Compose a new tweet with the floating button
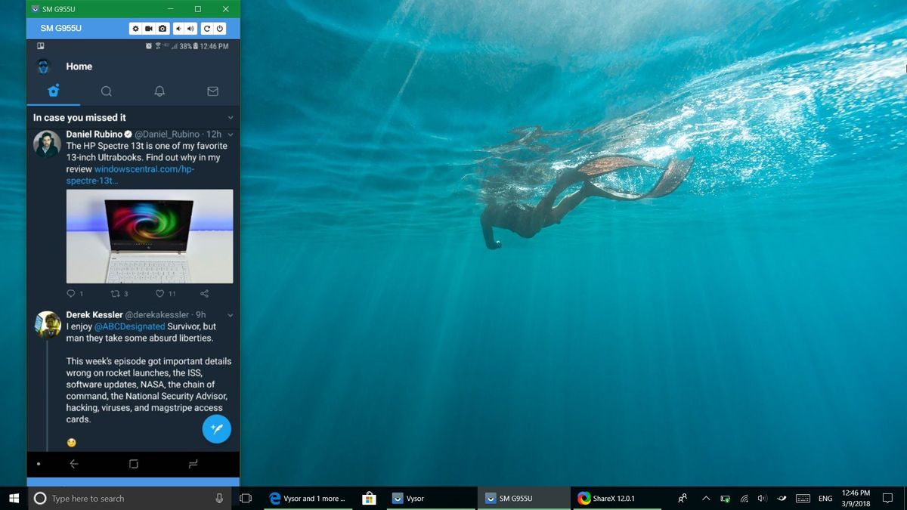This screenshot has width=907, height=510. (216, 428)
